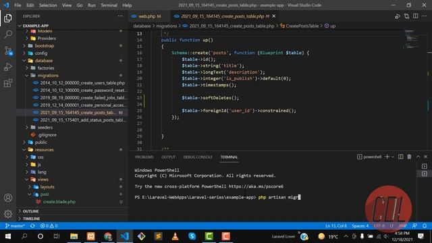Click the run icon in editor toolbar
The height and width of the screenshot is (243, 432).
pyautogui.click(x=398, y=16)
